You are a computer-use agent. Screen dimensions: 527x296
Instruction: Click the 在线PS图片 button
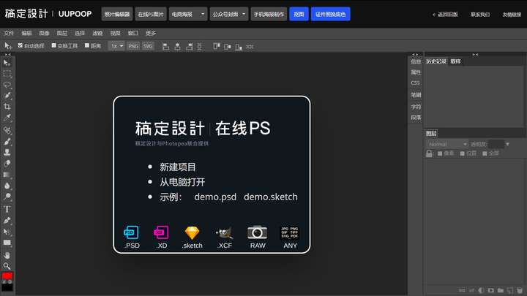click(x=151, y=14)
